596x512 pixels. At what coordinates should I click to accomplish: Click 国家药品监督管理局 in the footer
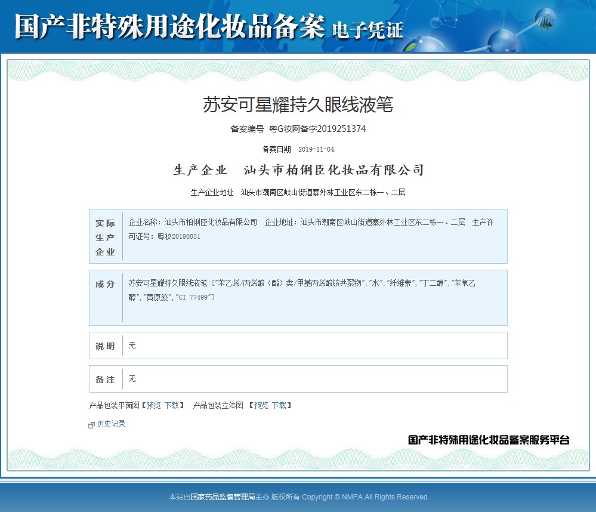coord(223,497)
